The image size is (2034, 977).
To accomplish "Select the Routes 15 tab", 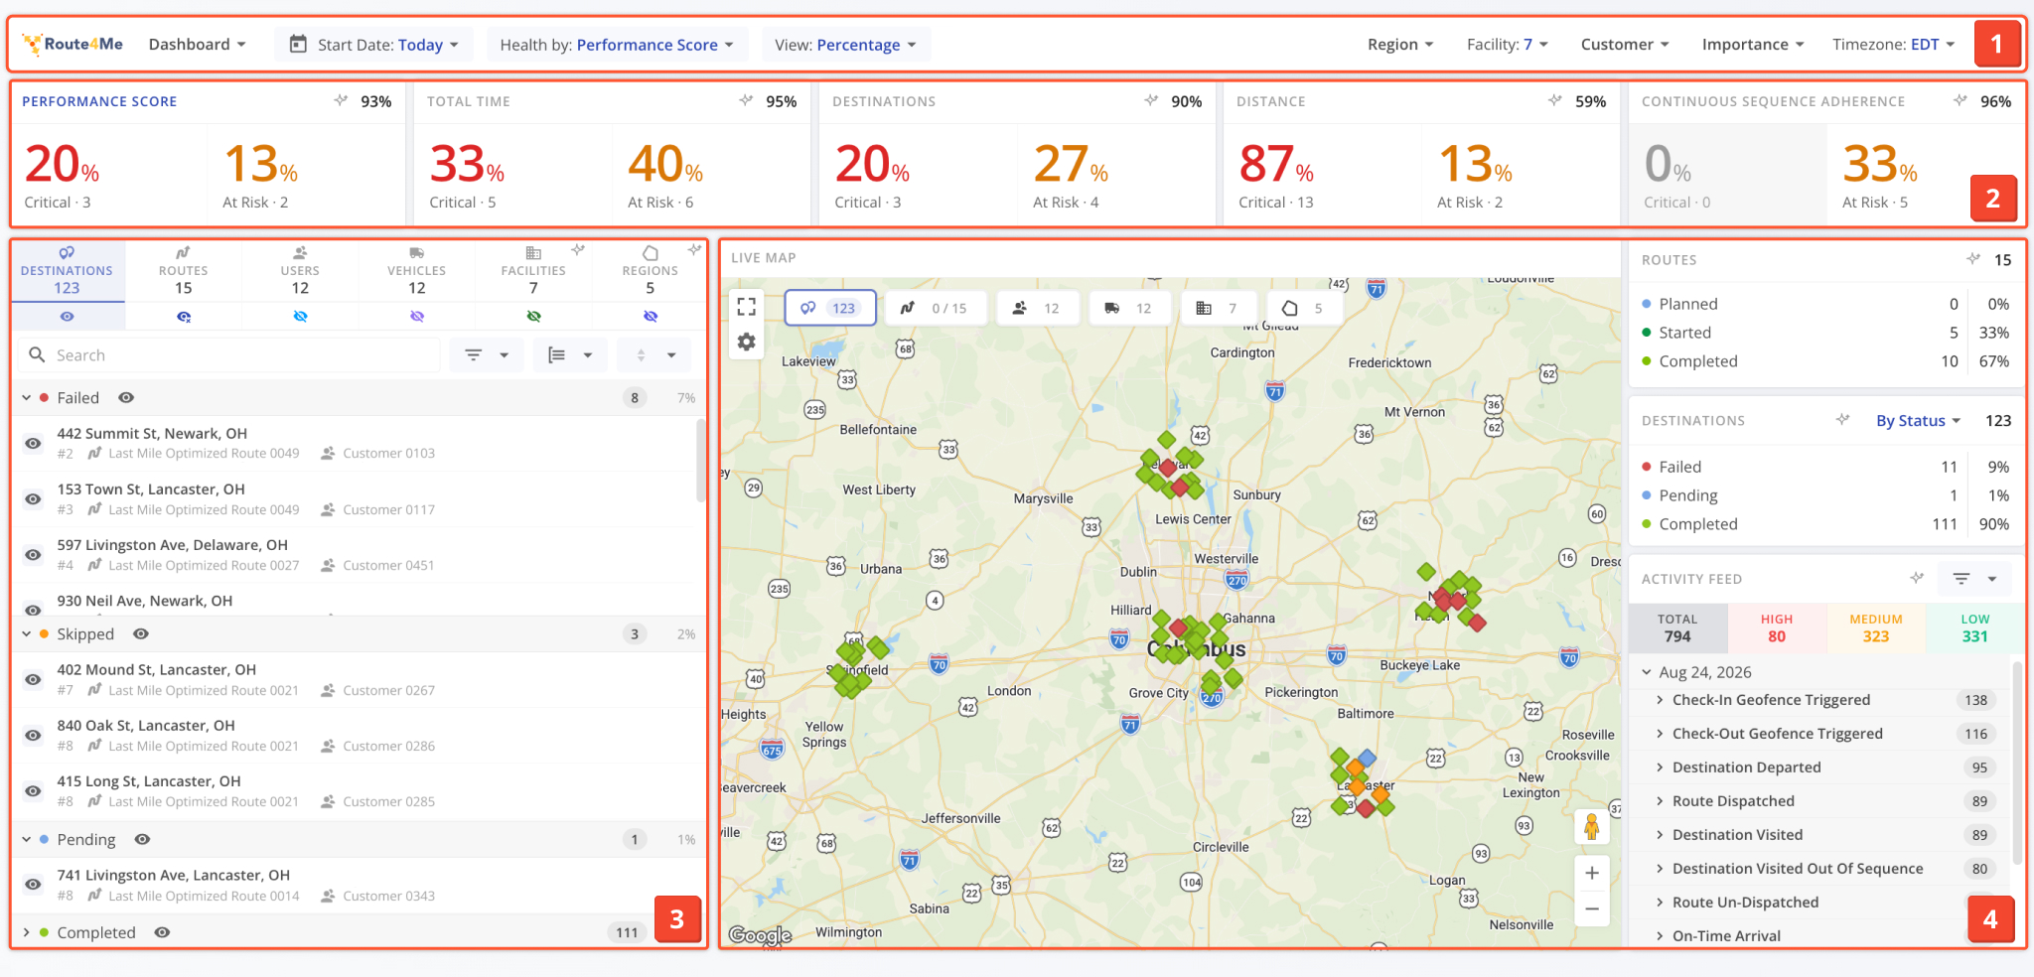I will tap(184, 270).
